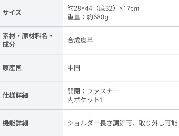Click the ファスナー word in specification row

[103, 91]
